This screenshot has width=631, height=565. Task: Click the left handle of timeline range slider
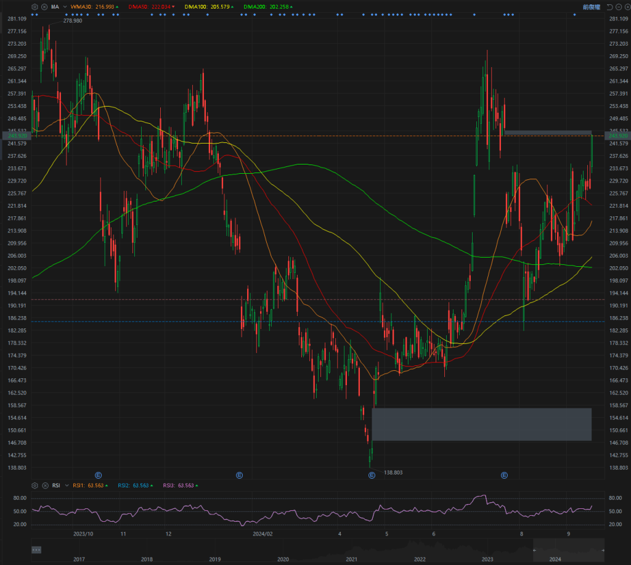[x=534, y=550]
